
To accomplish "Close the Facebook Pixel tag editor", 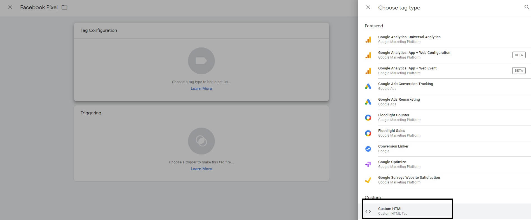I will click(x=10, y=7).
